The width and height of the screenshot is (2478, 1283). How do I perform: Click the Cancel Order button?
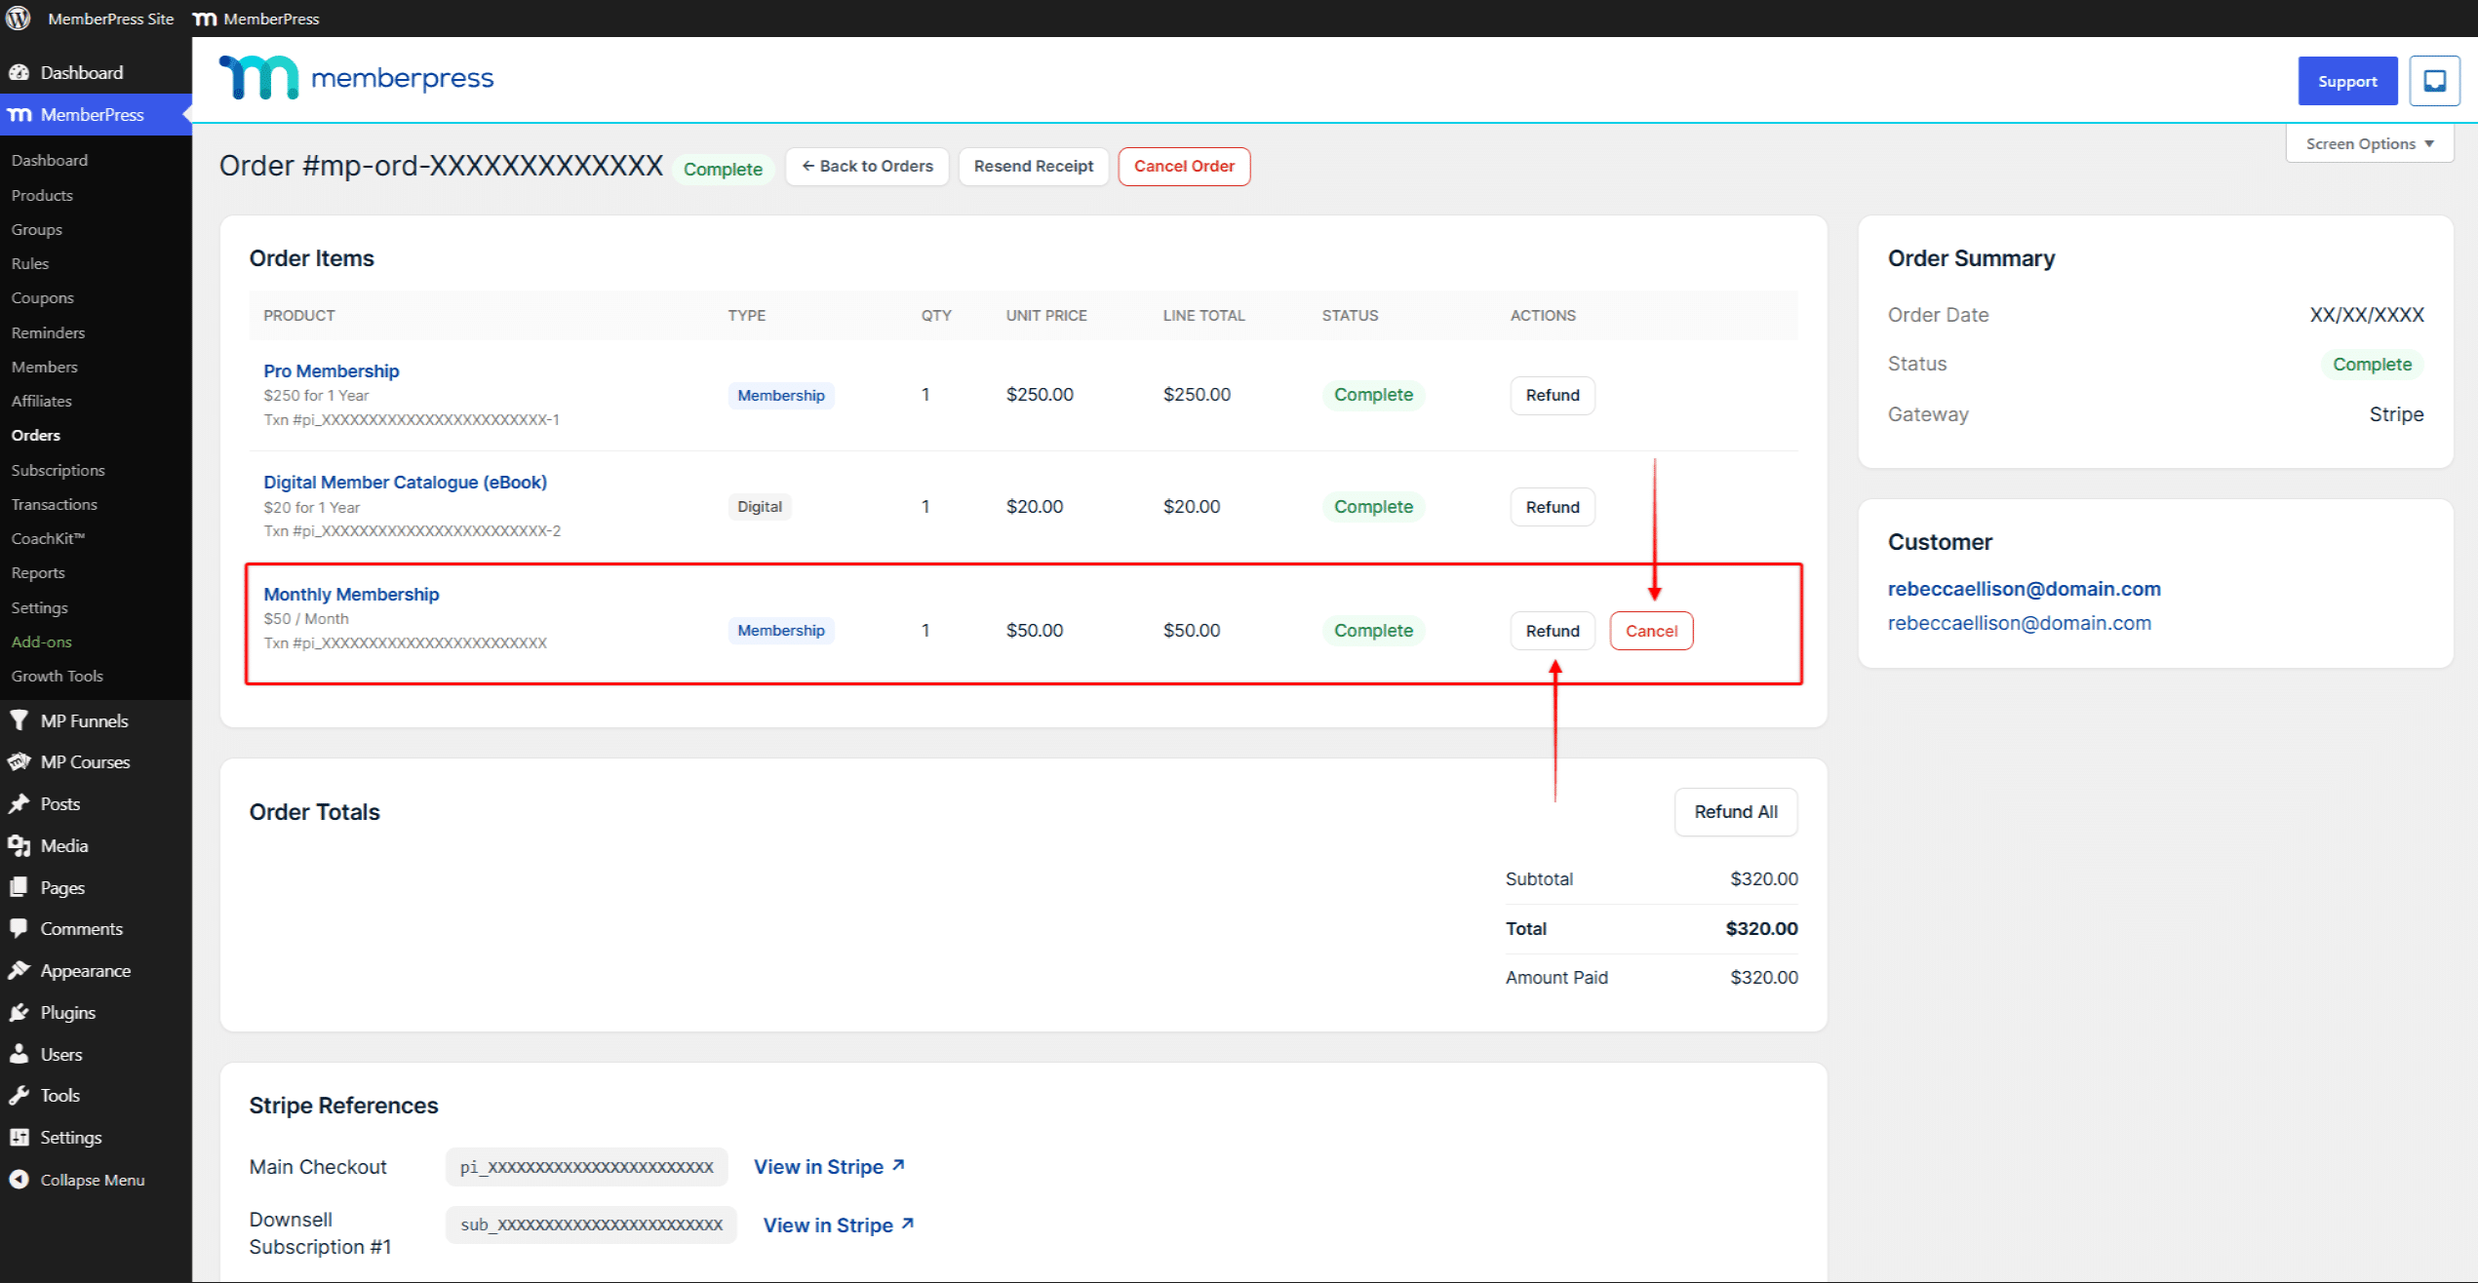[1184, 166]
